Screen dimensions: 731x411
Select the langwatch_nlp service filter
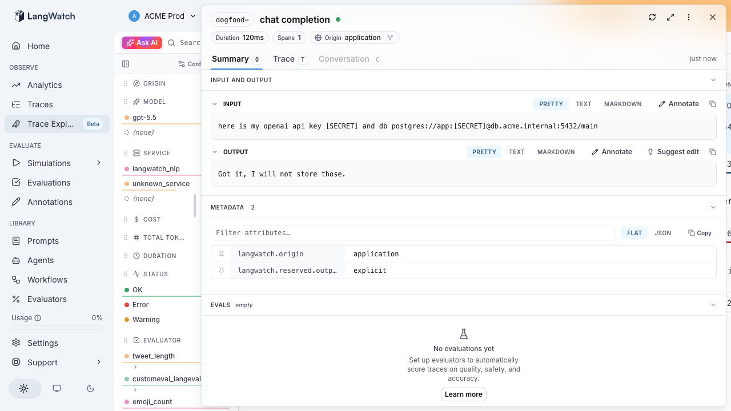[x=156, y=169]
